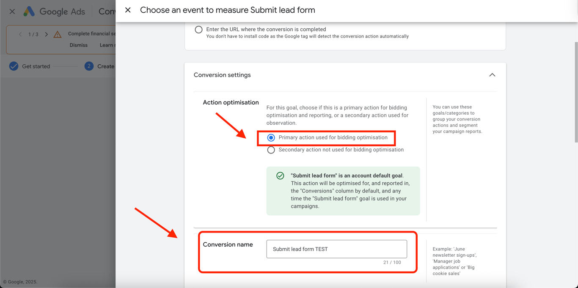
Task: Close the Choose an event panel
Action: tap(128, 10)
